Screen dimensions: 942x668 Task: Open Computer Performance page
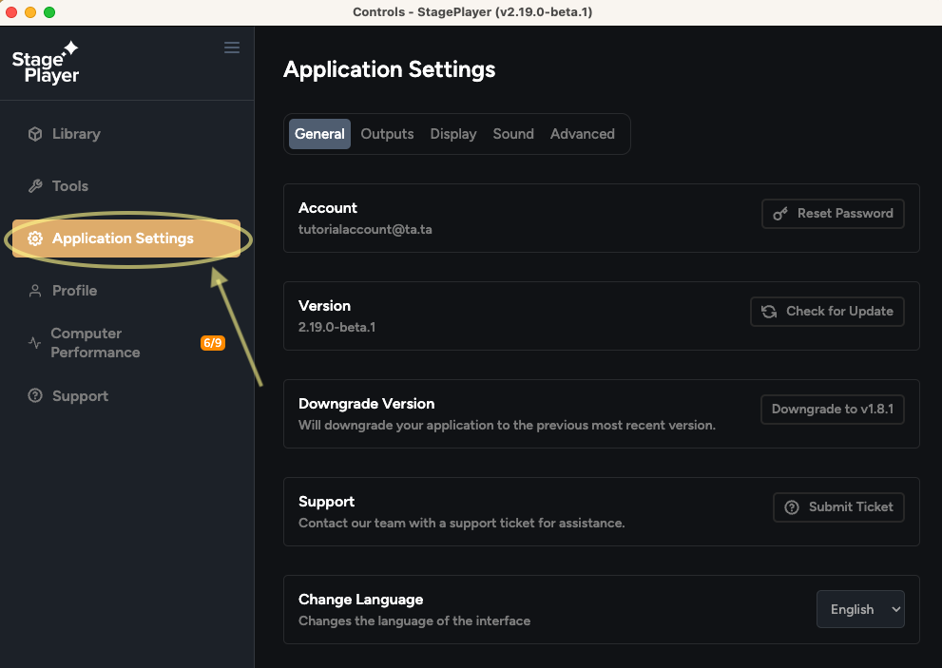point(126,343)
